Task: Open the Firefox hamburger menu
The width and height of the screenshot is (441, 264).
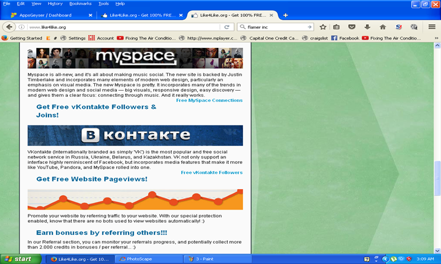Action: [432, 27]
